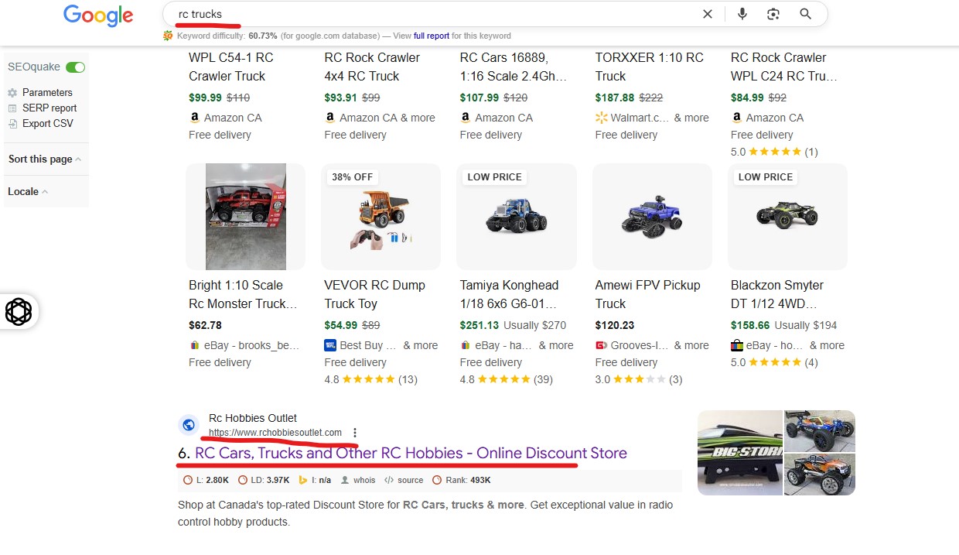This screenshot has width=959, height=555.
Task: Show more sellers for VEVOR RC Dump Truck
Action: (420, 345)
